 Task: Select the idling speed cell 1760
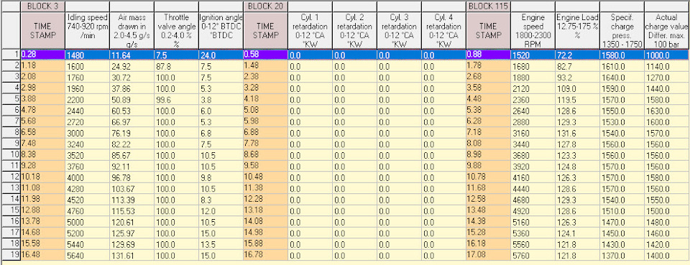[x=87, y=77]
